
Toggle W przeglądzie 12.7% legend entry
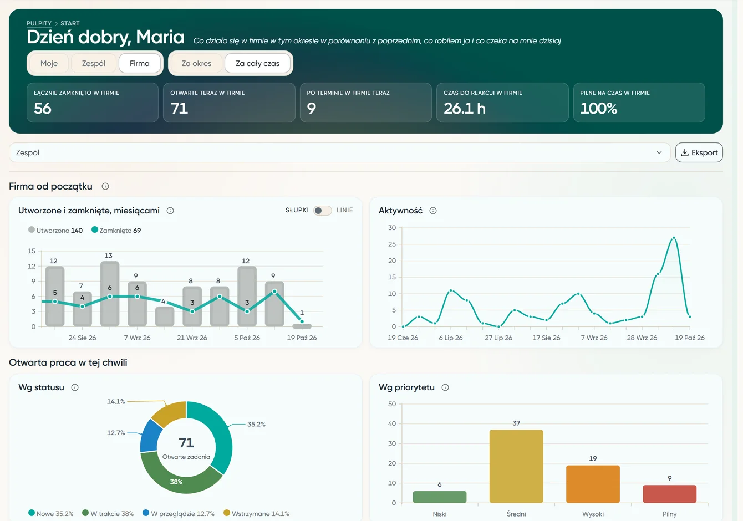[179, 513]
